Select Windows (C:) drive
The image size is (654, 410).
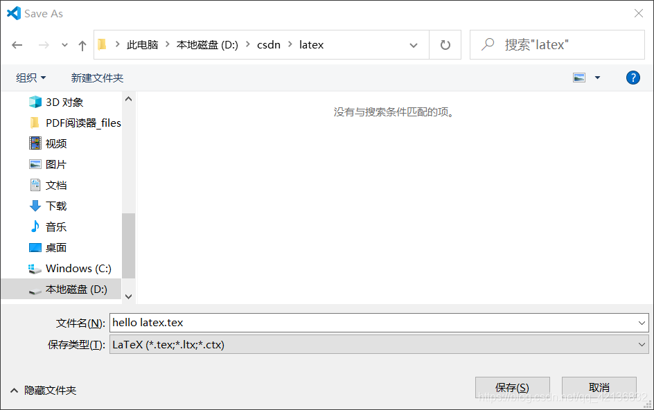[x=78, y=268]
